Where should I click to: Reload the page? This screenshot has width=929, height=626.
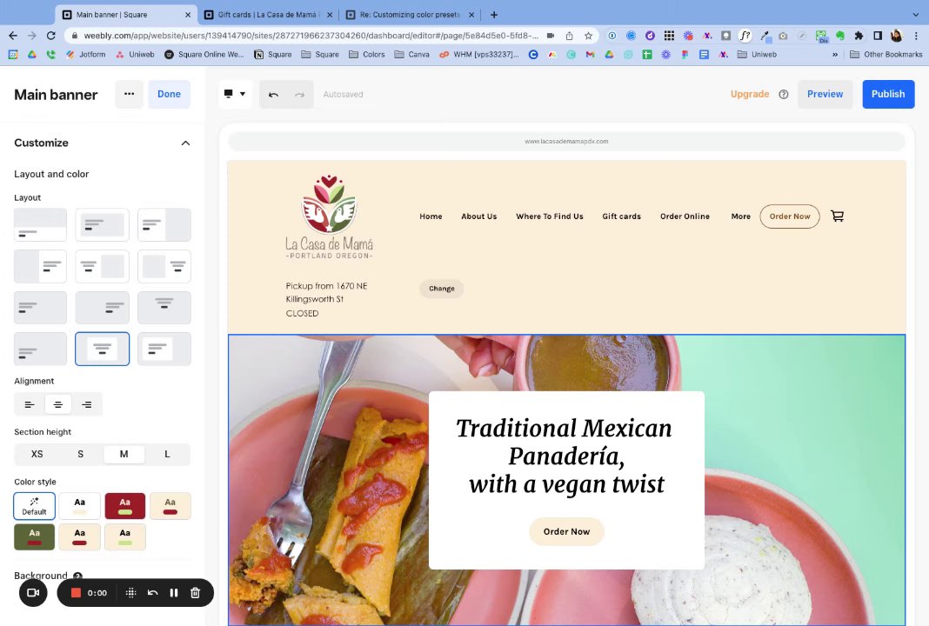pos(51,36)
